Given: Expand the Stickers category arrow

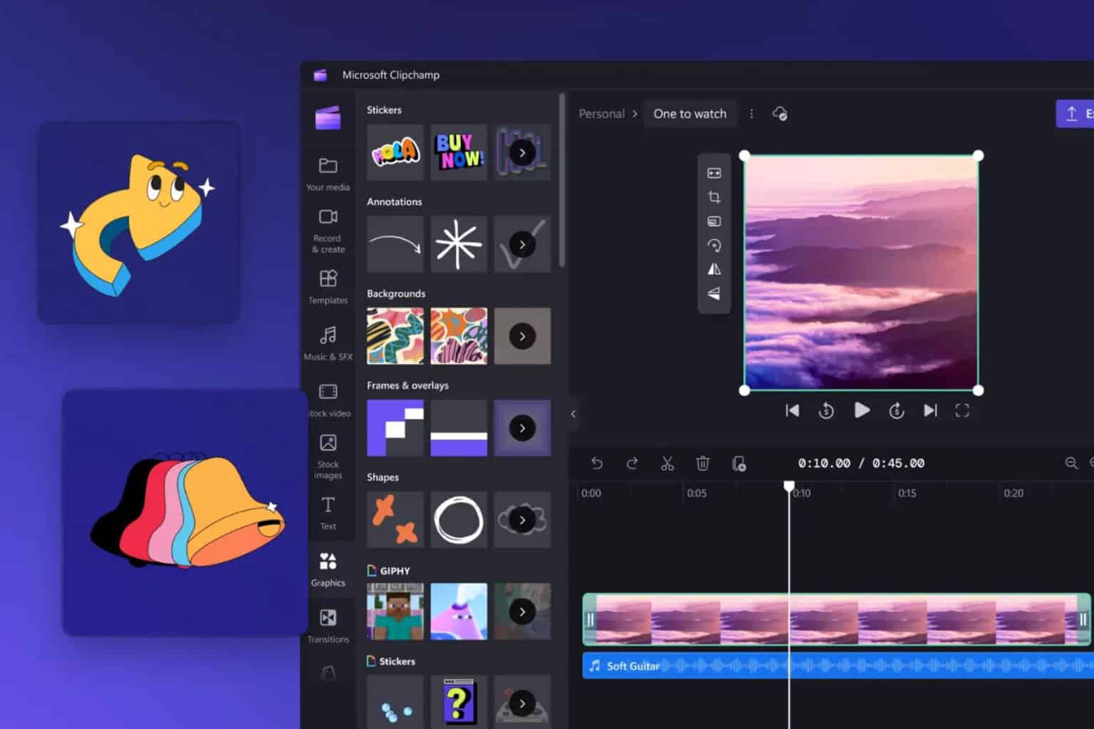Looking at the screenshot, I should pyautogui.click(x=522, y=152).
